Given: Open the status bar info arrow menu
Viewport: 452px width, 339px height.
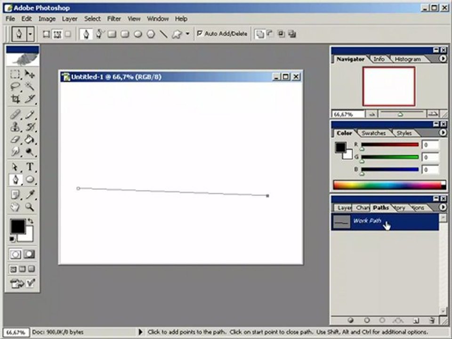Looking at the screenshot, I should 140,332.
